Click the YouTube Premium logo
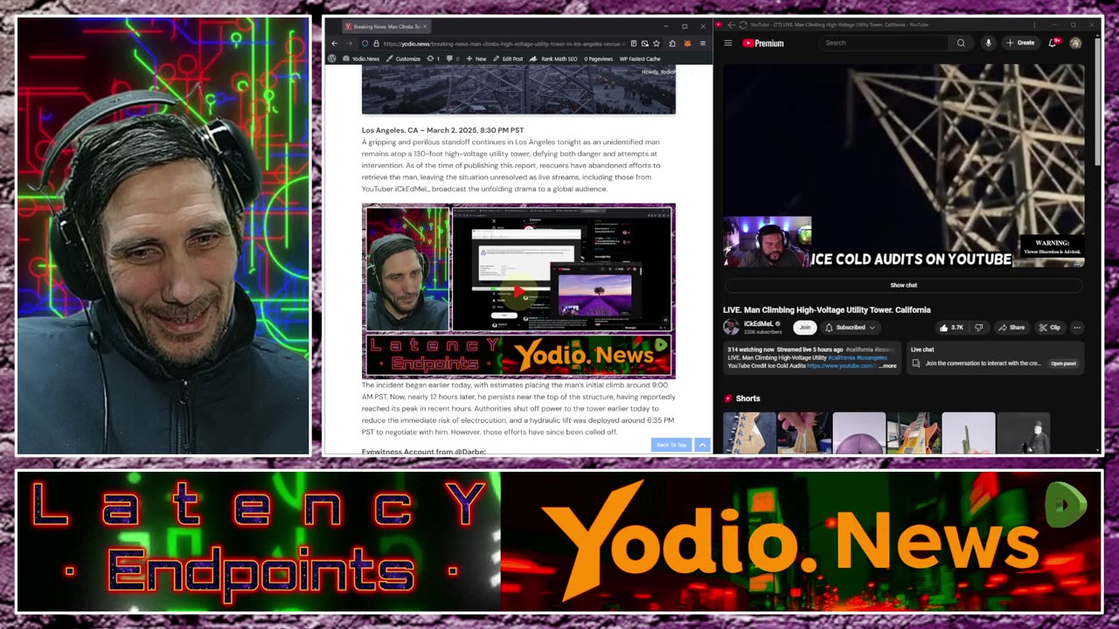The width and height of the screenshot is (1119, 629). pyautogui.click(x=763, y=43)
